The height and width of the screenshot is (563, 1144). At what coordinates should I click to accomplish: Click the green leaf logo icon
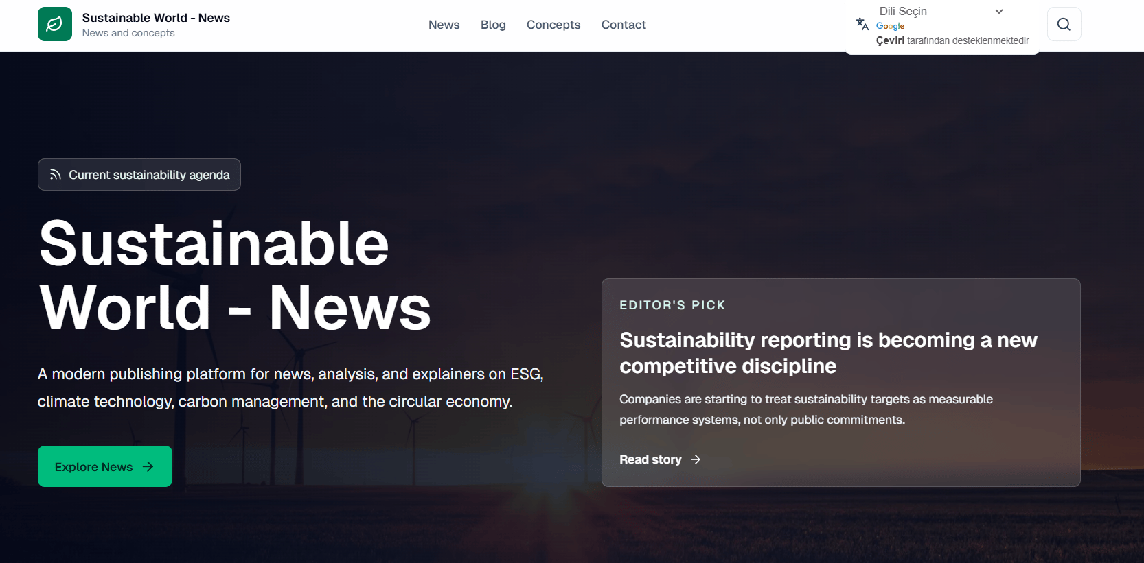pyautogui.click(x=55, y=24)
